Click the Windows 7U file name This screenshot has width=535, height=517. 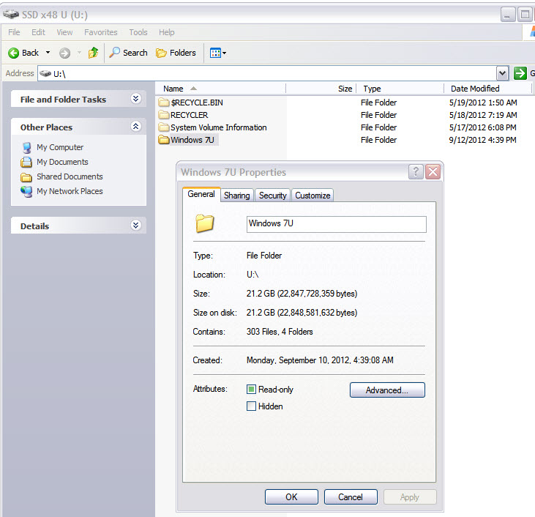click(192, 140)
